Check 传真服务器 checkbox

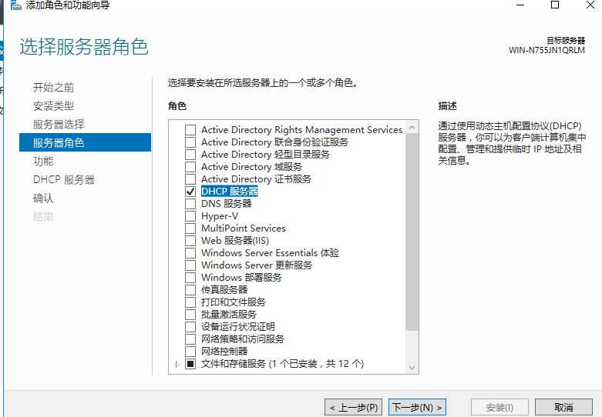pos(190,290)
